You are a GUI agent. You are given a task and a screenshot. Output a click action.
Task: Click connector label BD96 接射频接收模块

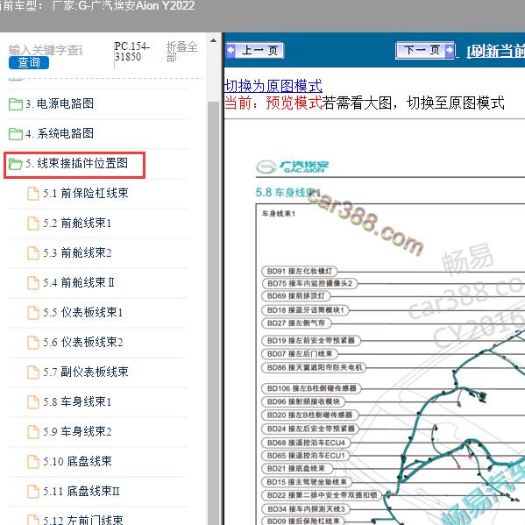[303, 401]
